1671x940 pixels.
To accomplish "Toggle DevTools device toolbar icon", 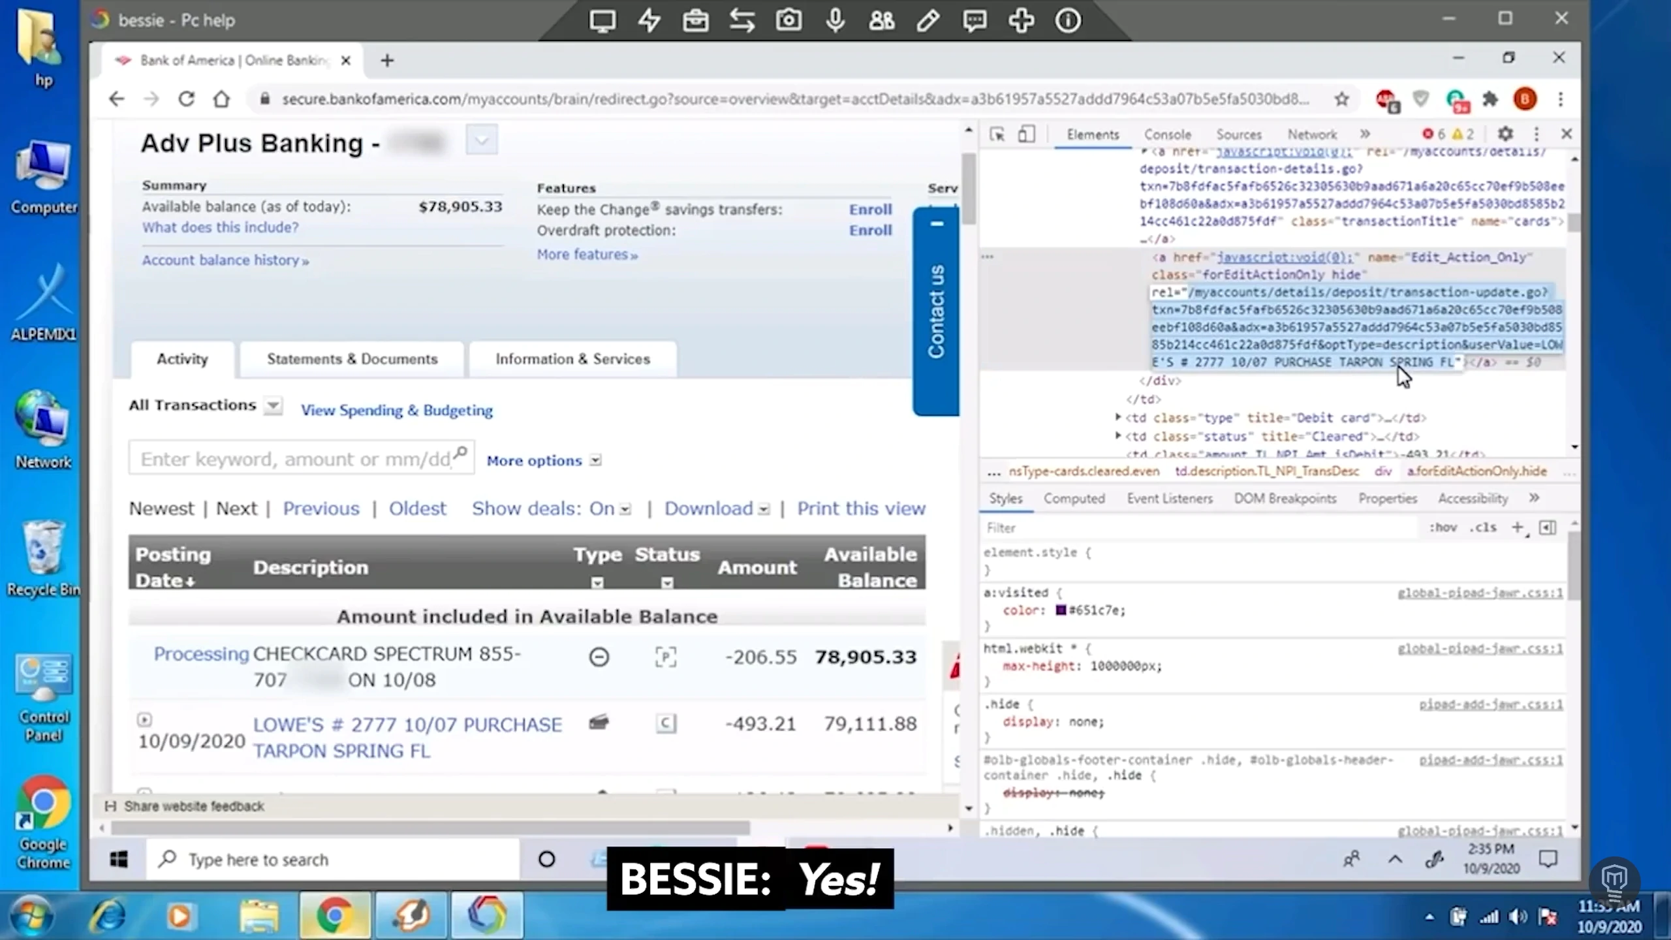I will [1026, 134].
